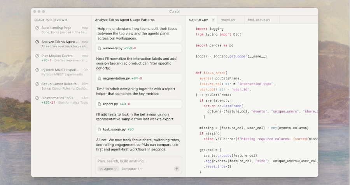The height and width of the screenshot is (185, 350).
Task: Click status check icon for Bioinformatics Tools
Action: click(x=37, y=98)
